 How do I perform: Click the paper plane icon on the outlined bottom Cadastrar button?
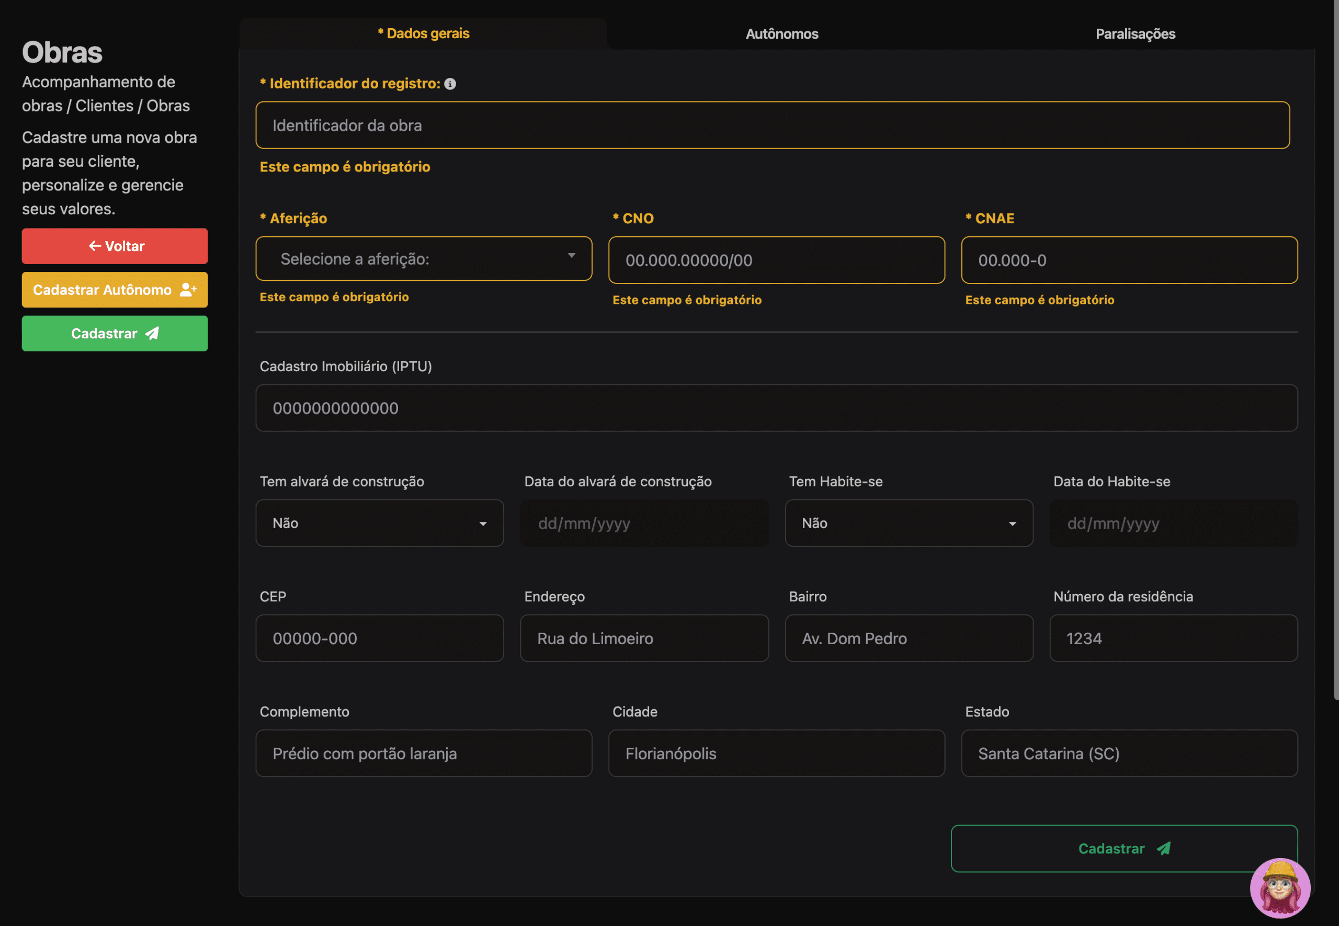click(x=1164, y=848)
